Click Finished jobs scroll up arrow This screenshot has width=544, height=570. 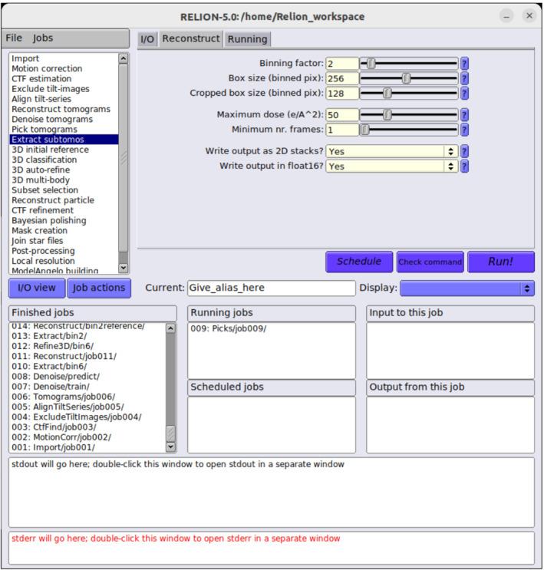[170, 328]
